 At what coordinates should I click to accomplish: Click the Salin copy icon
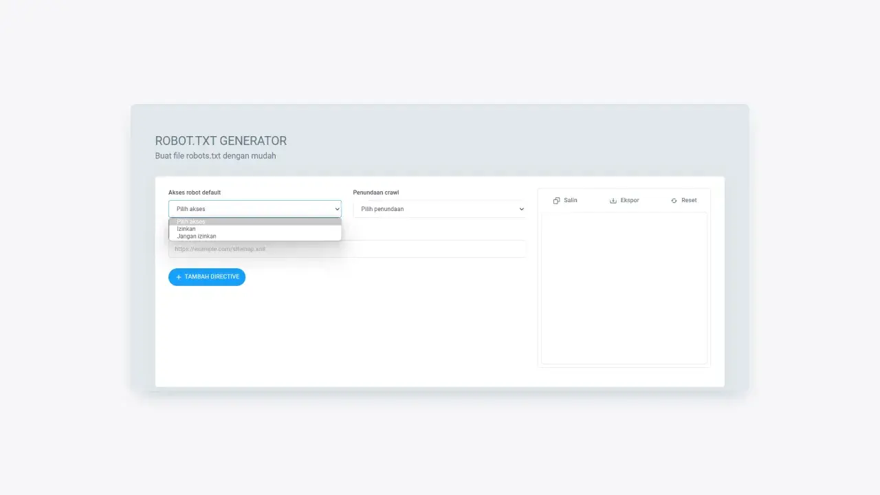[556, 201]
